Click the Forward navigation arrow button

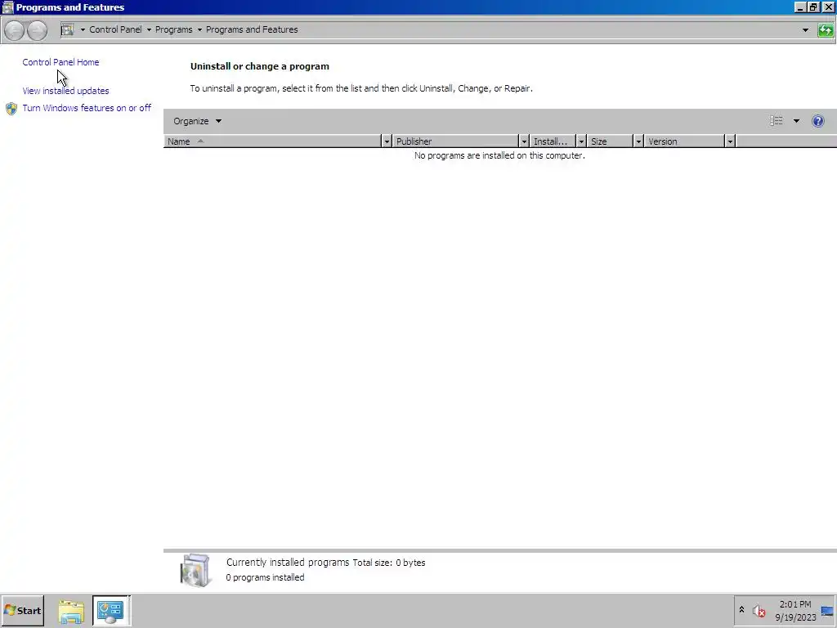coord(37,30)
